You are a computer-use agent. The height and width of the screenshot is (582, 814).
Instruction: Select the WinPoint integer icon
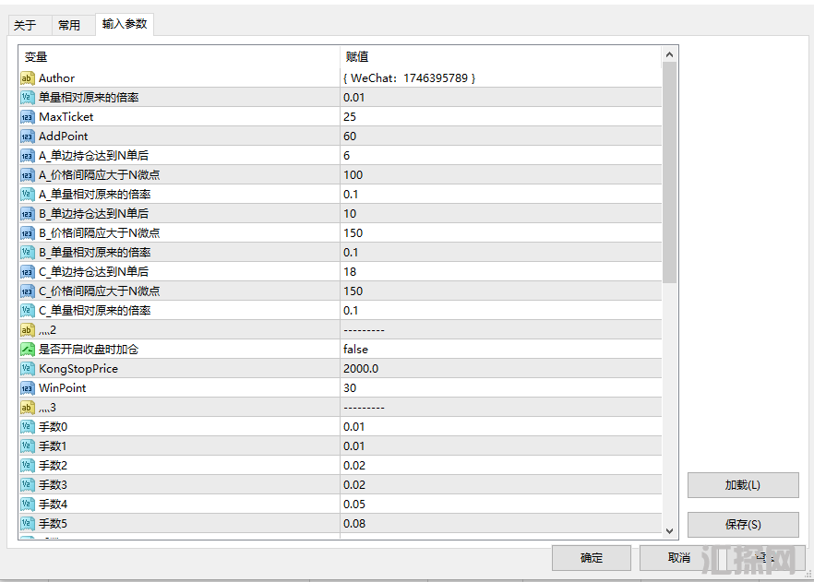tap(27, 388)
